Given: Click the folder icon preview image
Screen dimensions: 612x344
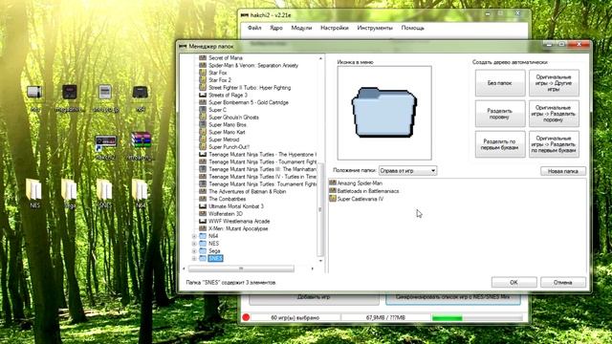Looking at the screenshot, I should [x=384, y=113].
